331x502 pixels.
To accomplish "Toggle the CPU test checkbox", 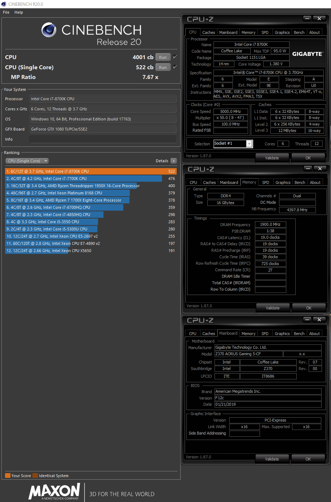I will [175, 57].
